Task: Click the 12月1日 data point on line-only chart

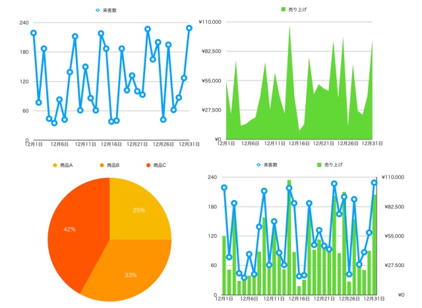Action: (34, 33)
